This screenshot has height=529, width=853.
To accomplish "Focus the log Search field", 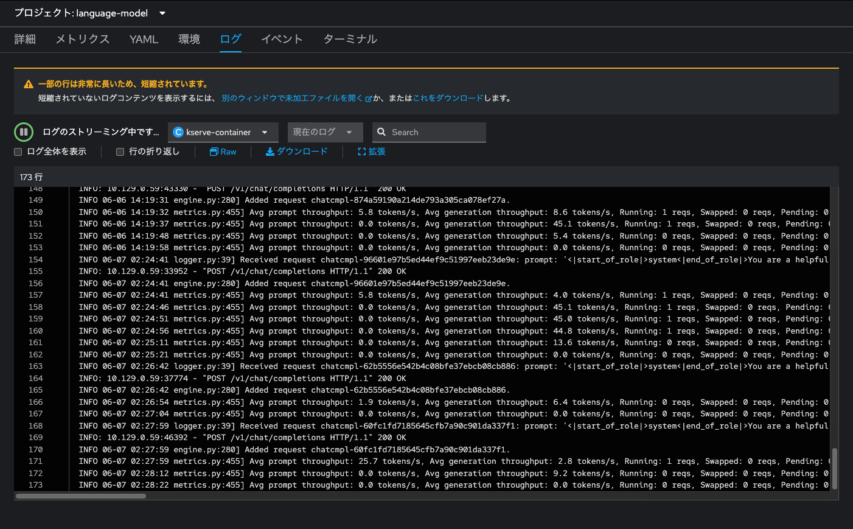I will click(x=429, y=132).
